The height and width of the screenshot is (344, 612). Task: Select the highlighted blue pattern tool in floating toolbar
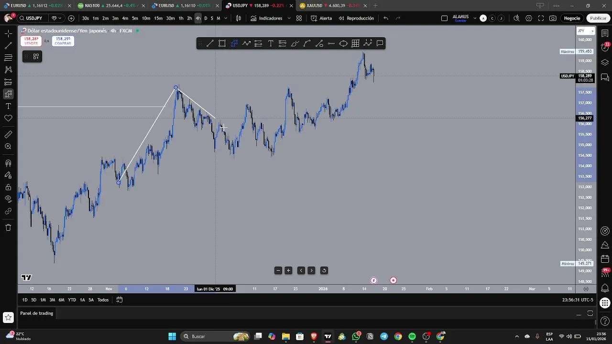[234, 43]
